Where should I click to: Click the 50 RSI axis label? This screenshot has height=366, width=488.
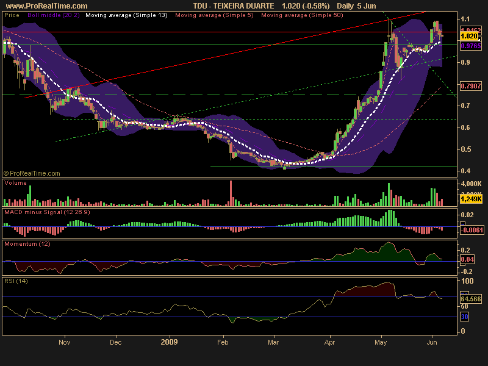tap(464, 307)
